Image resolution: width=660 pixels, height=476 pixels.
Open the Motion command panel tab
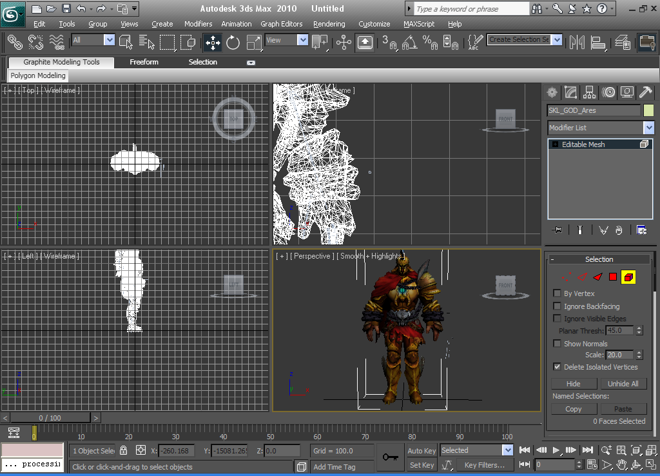click(608, 92)
